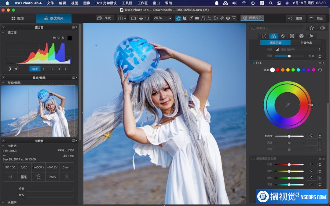Select the 简单色调 button
Screen dimensions: 330x206
[276, 43]
